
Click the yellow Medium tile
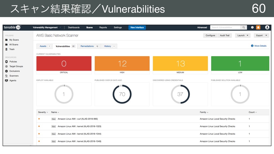coord(180,64)
